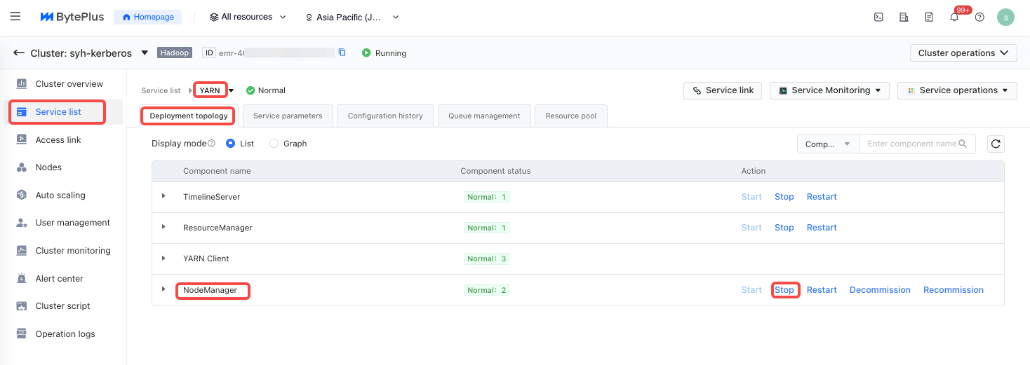The width and height of the screenshot is (1030, 365).
Task: Switch to the Queue management tab
Action: coord(484,116)
